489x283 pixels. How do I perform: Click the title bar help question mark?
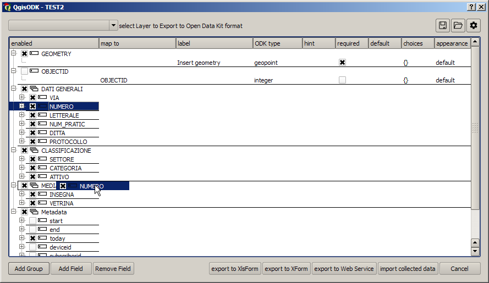pos(471,7)
